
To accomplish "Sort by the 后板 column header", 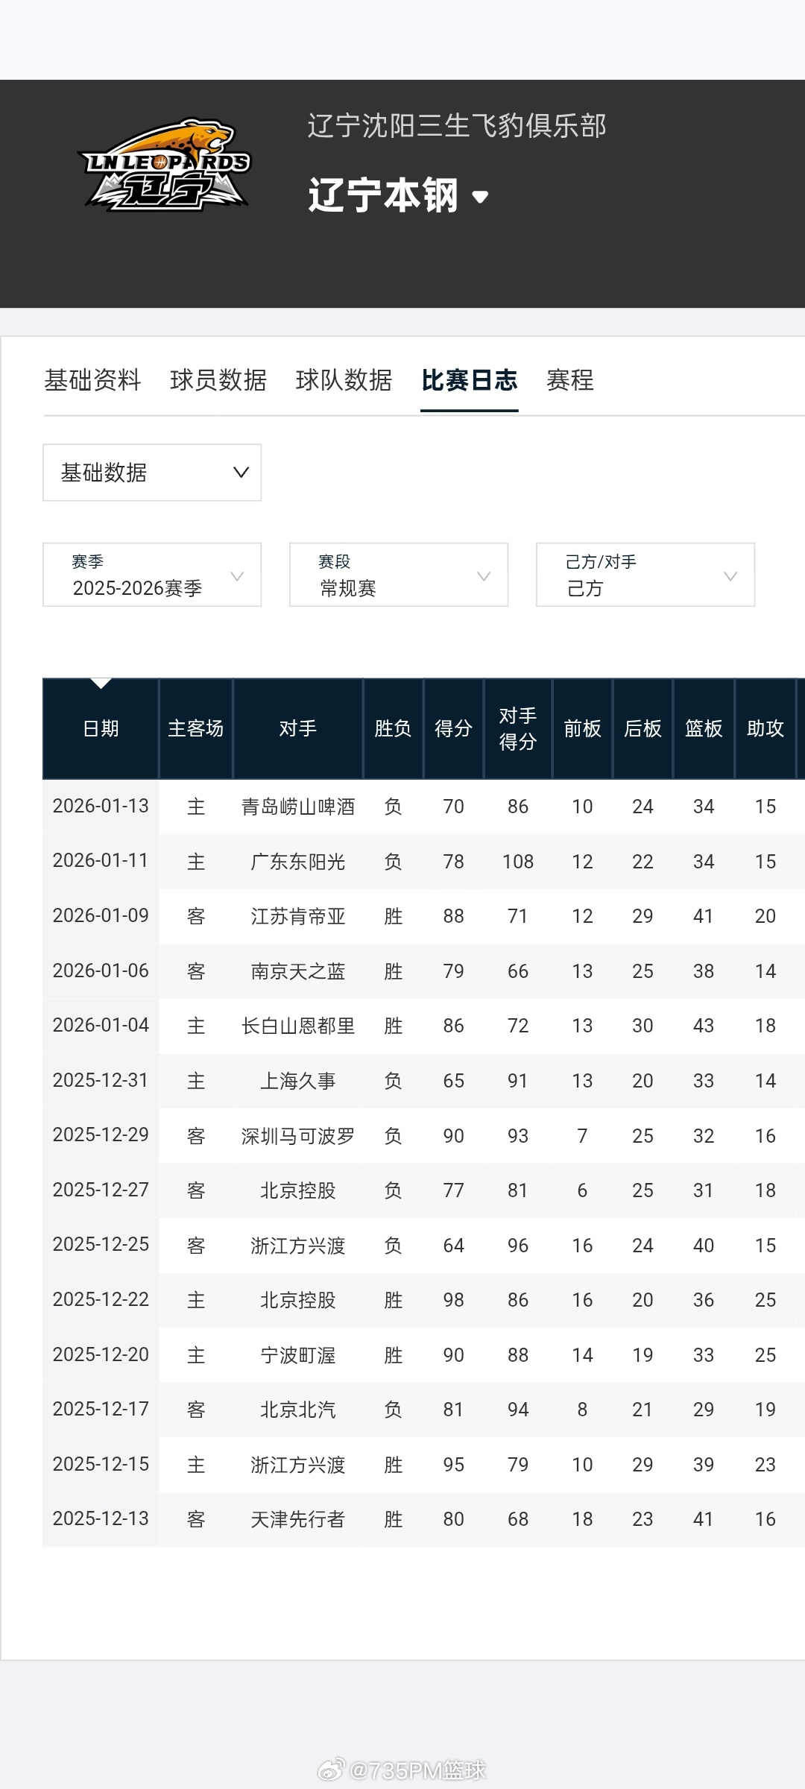I will pyautogui.click(x=643, y=728).
